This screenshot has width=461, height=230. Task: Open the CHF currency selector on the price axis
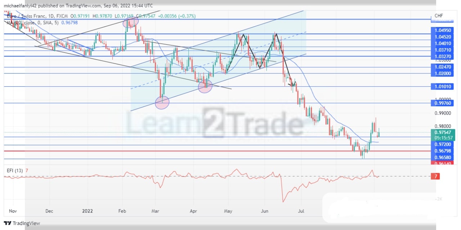coord(439,16)
